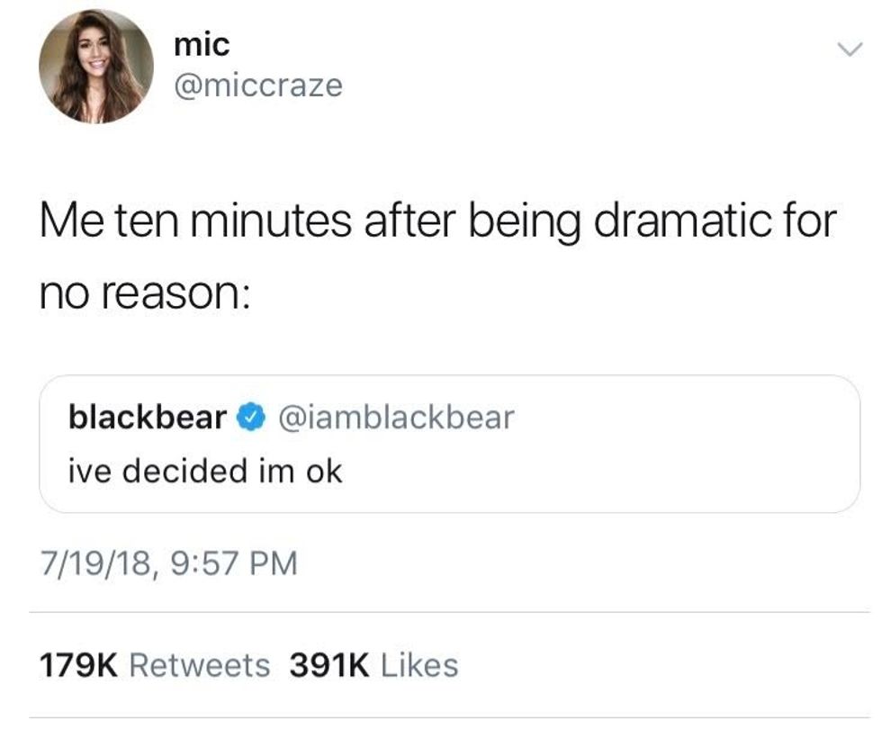Click the 391K like count number
Screen dimensions: 882x729
(328, 665)
